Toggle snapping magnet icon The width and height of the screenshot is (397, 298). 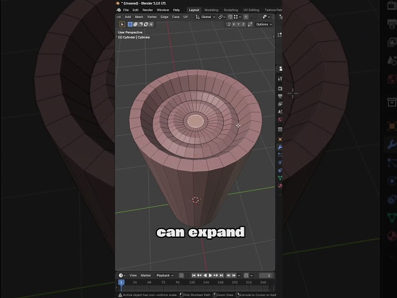[x=230, y=17]
